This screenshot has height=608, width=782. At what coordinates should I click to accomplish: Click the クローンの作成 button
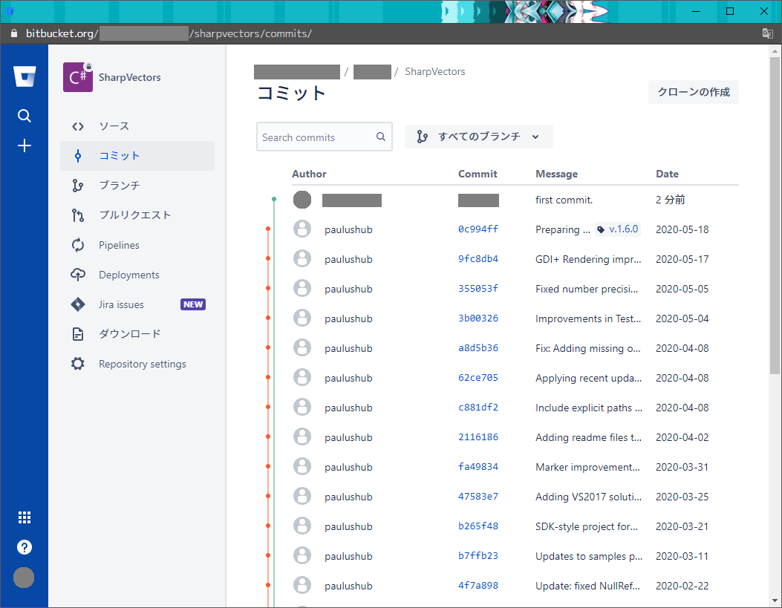pos(693,91)
